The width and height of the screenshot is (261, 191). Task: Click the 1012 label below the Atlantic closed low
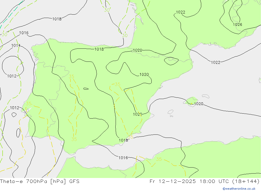[x=12, y=76]
